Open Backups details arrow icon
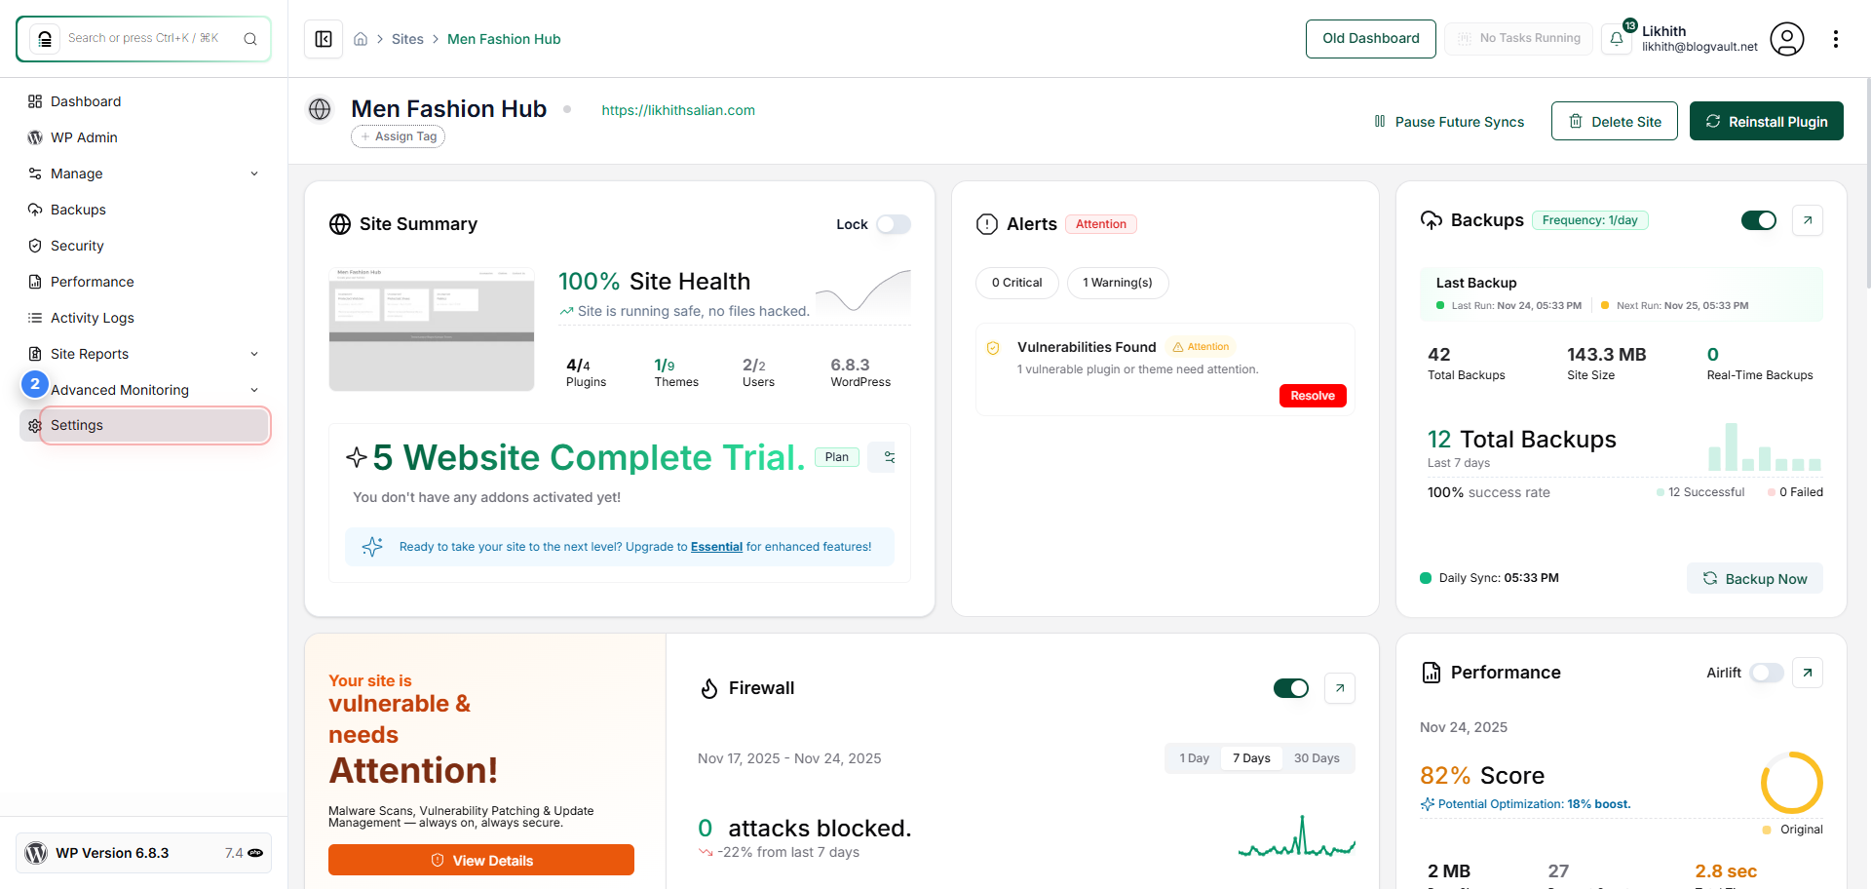This screenshot has height=889, width=1871. [x=1808, y=220]
